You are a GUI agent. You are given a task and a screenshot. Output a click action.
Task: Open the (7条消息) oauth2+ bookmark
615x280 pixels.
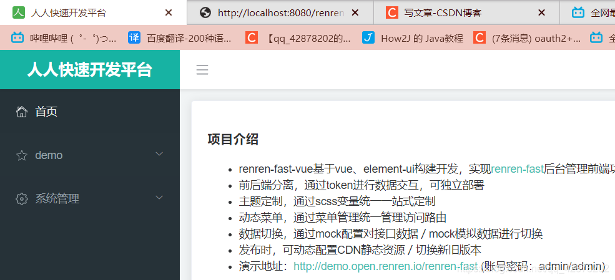[x=527, y=38]
